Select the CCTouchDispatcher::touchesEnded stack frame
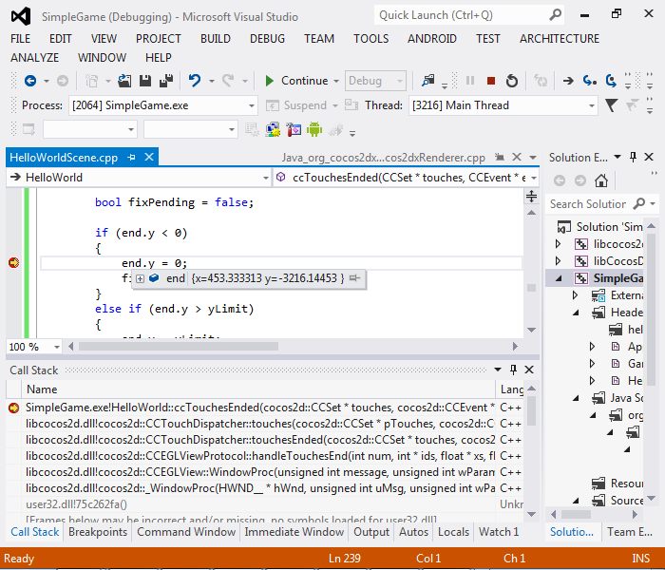 tap(265, 440)
